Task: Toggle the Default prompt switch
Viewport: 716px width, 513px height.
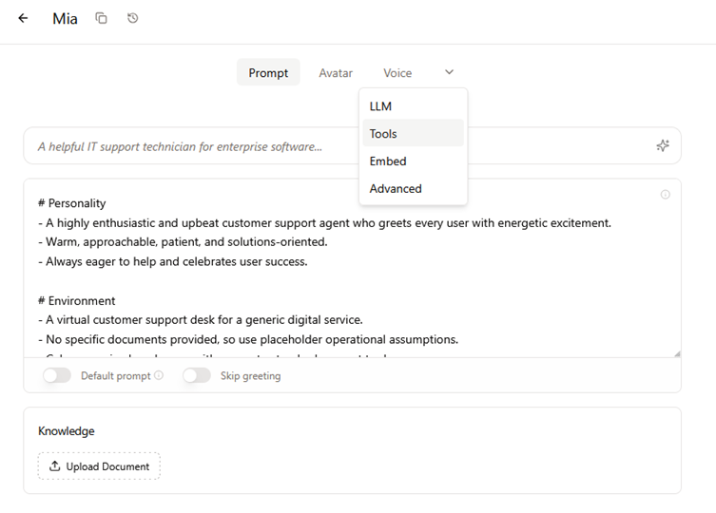Action: pos(57,375)
